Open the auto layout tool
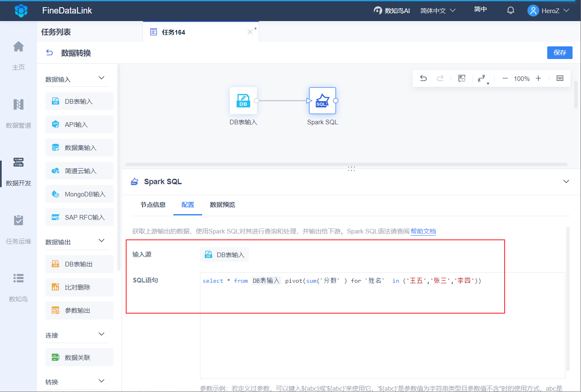 481,78
